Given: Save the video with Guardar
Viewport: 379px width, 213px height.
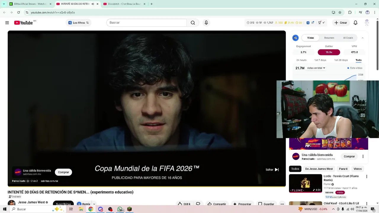Looking at the screenshot, I should click(x=266, y=204).
